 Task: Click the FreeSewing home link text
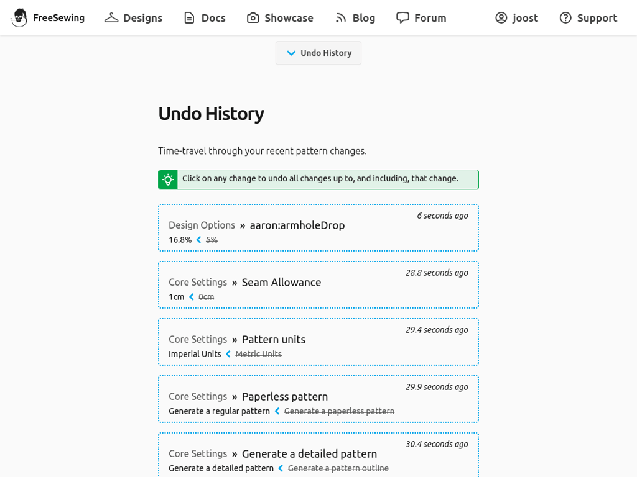59,18
